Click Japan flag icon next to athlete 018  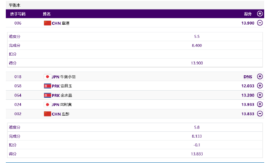pyautogui.click(x=47, y=77)
